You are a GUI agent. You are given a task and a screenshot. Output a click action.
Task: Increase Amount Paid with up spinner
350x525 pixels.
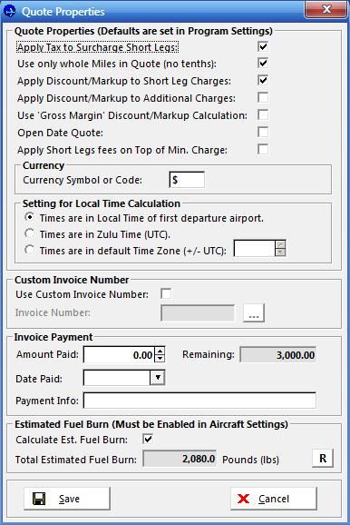click(x=160, y=351)
